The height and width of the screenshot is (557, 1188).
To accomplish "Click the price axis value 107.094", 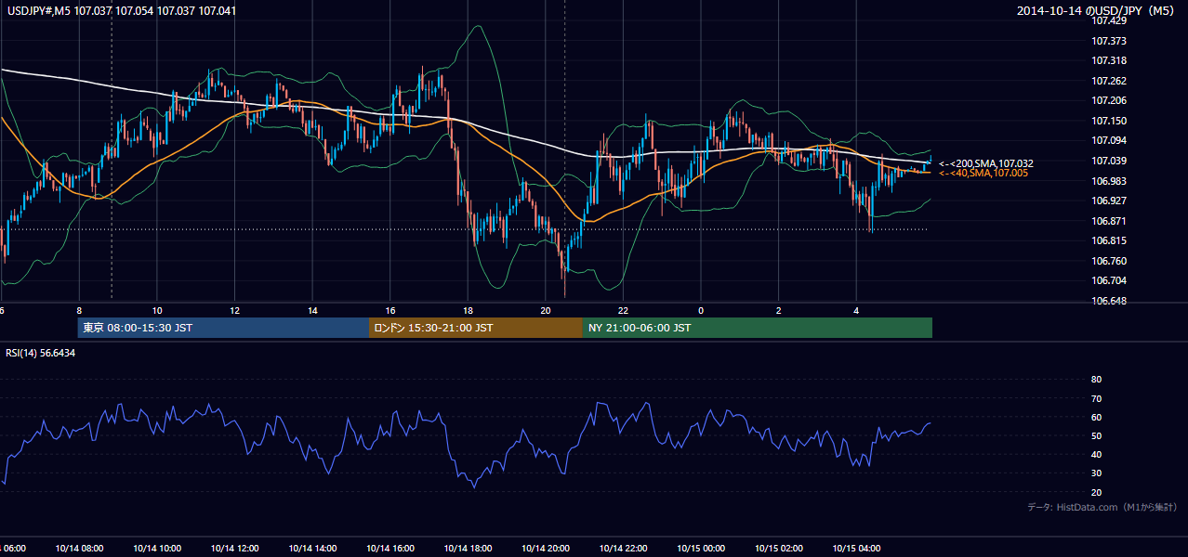I will pyautogui.click(x=1109, y=140).
